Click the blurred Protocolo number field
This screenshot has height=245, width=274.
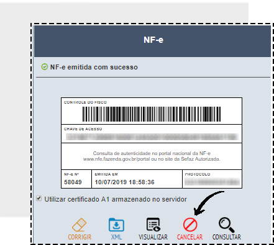(x=212, y=182)
